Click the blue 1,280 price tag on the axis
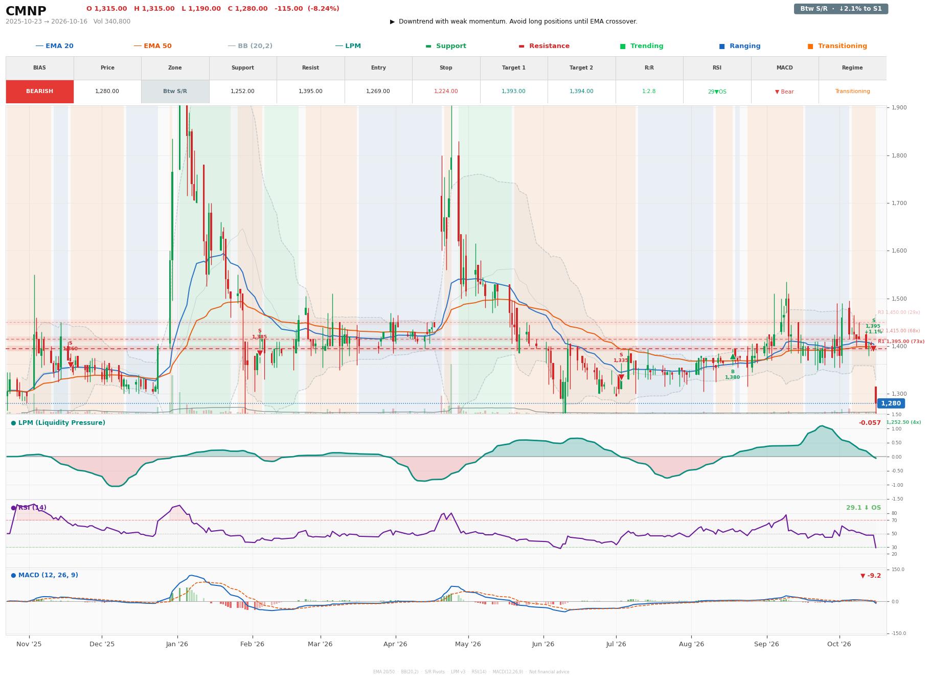Screen dimensions: 930x680 pos(891,403)
